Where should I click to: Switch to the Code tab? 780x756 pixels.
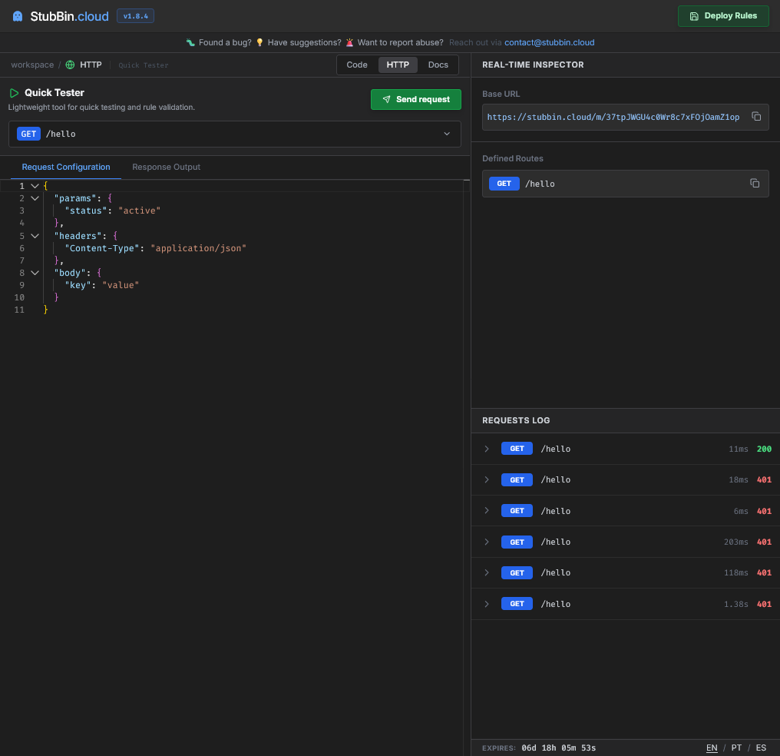click(x=357, y=65)
